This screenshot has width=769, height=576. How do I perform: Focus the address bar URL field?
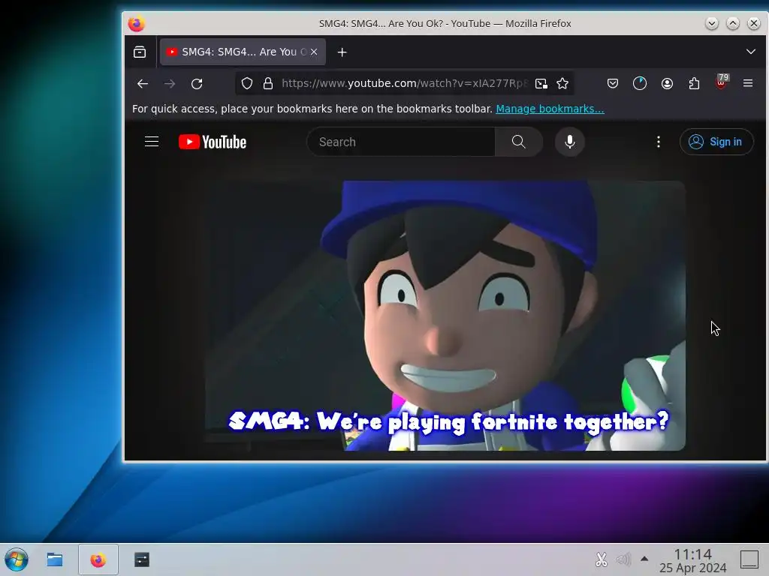click(x=405, y=84)
